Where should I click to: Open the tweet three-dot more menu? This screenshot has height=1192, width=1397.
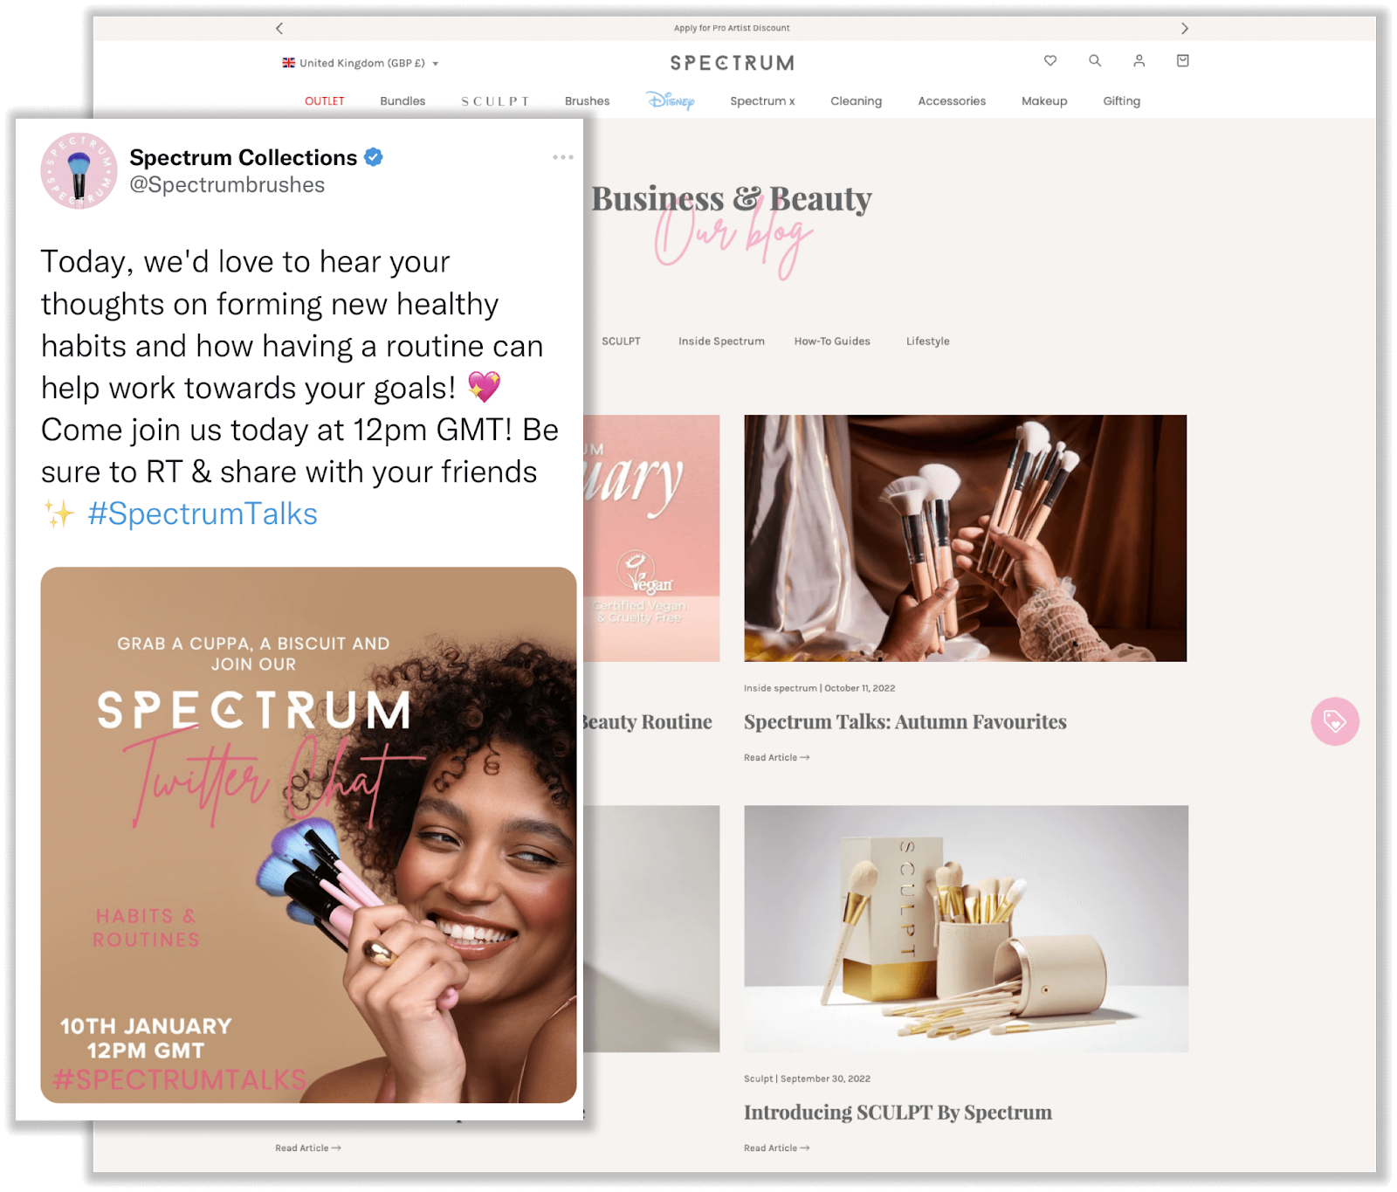point(563,157)
